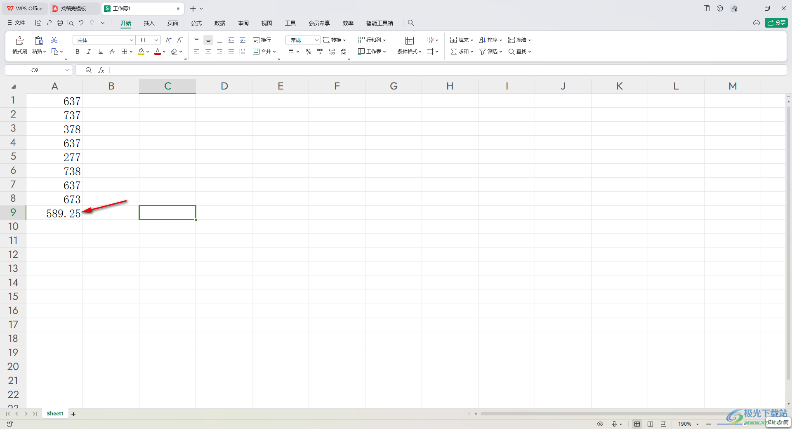Toggle top vertical alignment
Viewport: 792px width, 429px height.
pyautogui.click(x=197, y=40)
